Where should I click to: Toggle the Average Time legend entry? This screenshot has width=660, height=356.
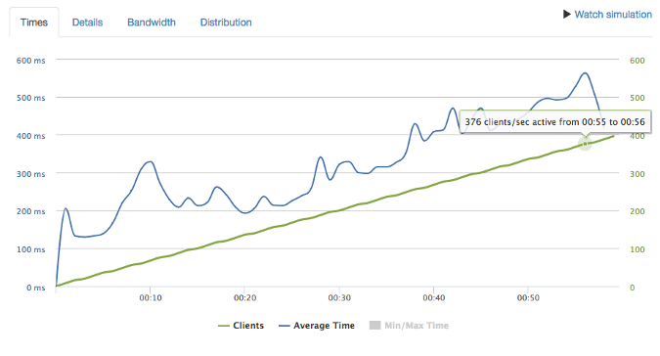pyautogui.click(x=317, y=326)
